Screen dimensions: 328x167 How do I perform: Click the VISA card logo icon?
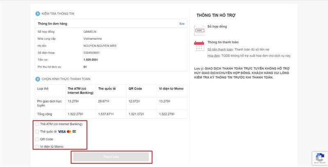(x=62, y=132)
